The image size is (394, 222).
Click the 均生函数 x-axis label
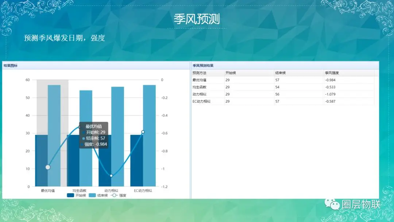tap(80, 191)
